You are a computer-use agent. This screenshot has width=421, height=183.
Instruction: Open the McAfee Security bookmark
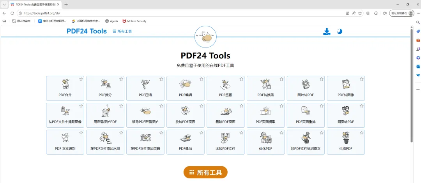pyautogui.click(x=134, y=21)
